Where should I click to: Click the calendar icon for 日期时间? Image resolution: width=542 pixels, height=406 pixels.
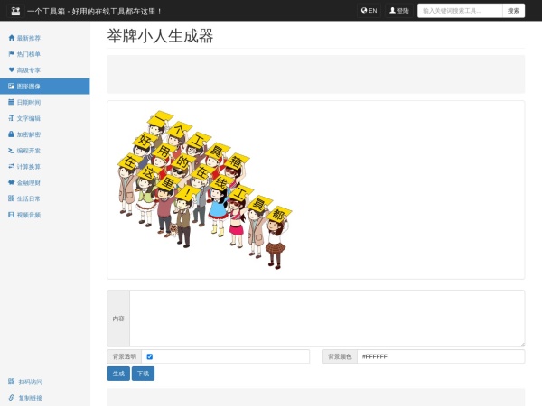(x=11, y=102)
